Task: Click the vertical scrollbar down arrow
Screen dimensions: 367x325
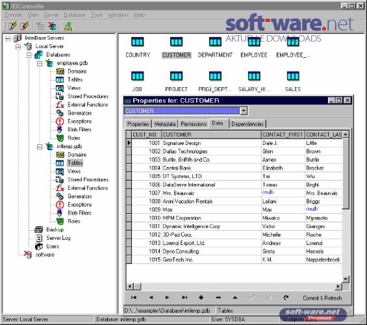Action: [x=346, y=279]
